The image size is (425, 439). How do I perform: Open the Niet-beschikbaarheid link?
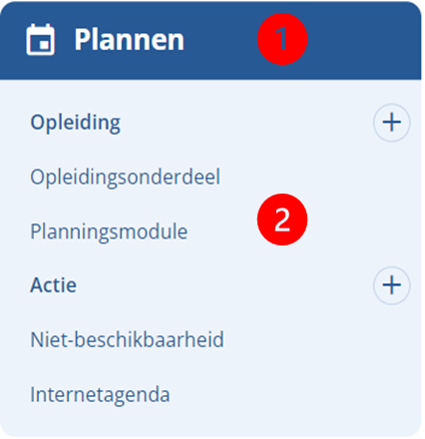coord(127,339)
